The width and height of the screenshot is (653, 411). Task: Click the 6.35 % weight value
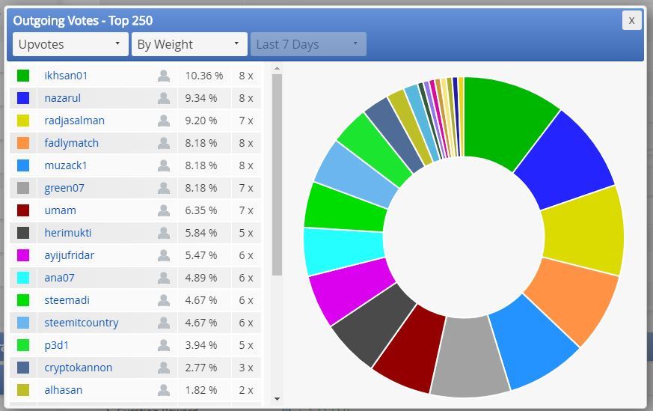201,210
